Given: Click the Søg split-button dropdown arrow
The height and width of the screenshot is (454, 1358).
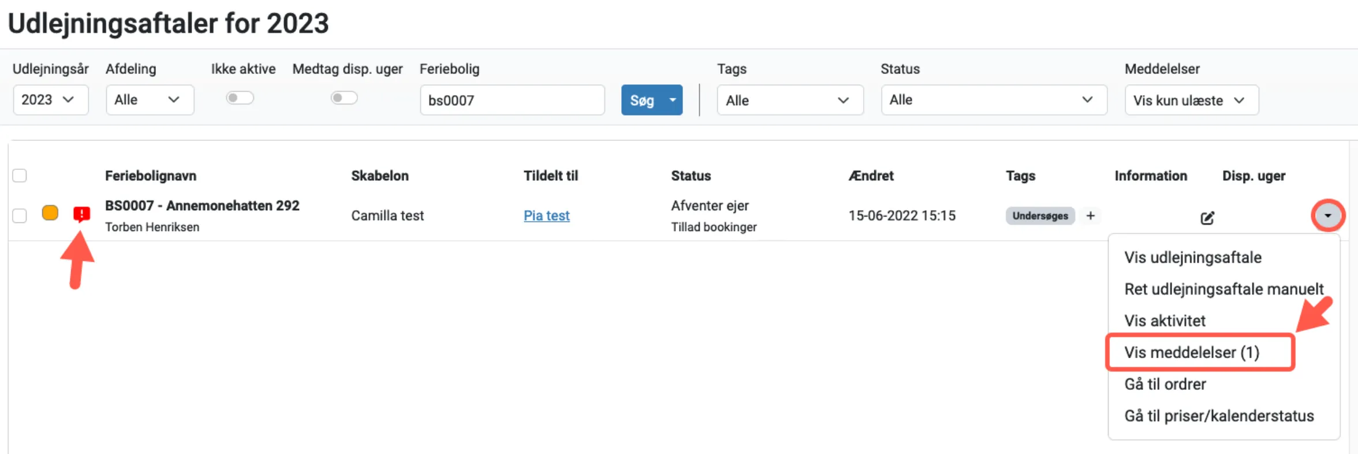Looking at the screenshot, I should click(672, 100).
